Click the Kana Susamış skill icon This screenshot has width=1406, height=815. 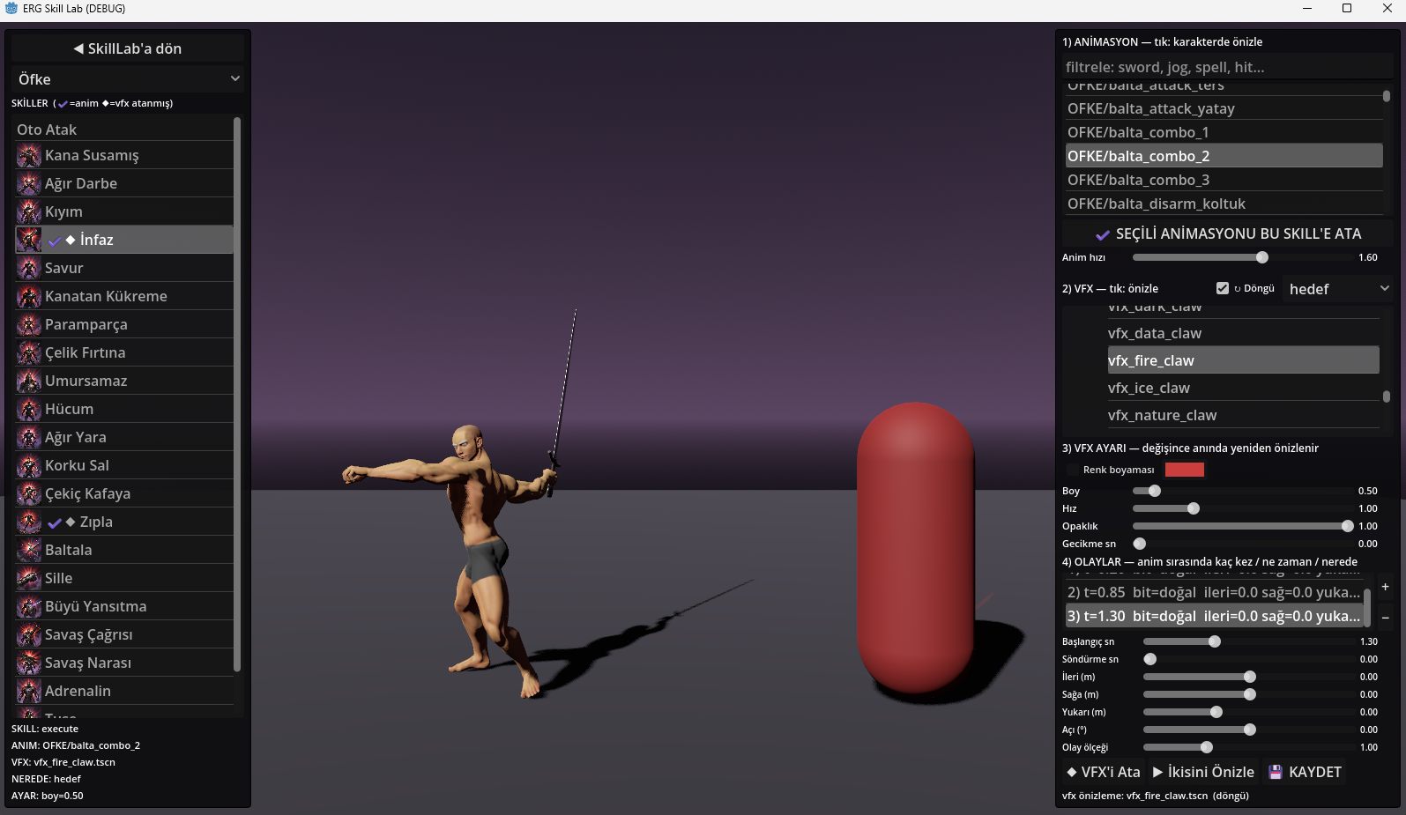pyautogui.click(x=29, y=156)
